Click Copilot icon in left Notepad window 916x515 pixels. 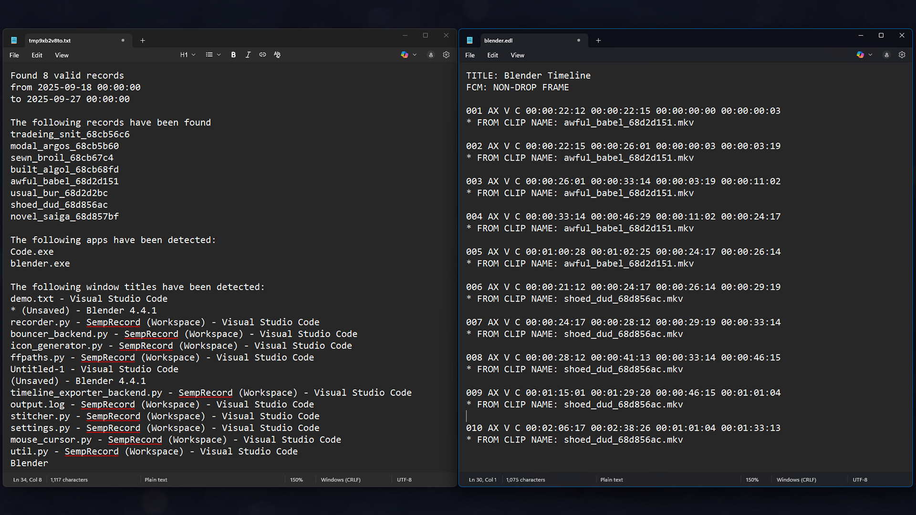(x=405, y=55)
